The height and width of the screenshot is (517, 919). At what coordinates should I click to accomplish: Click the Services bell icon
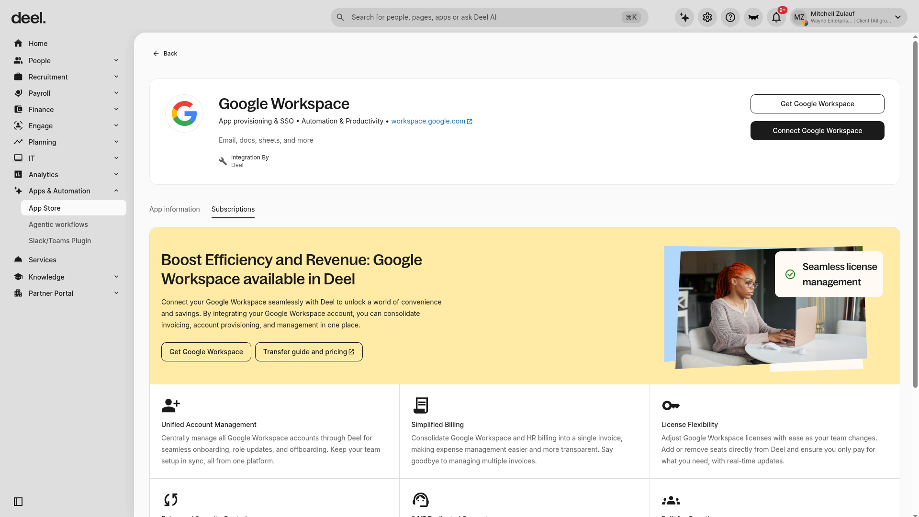(x=18, y=260)
